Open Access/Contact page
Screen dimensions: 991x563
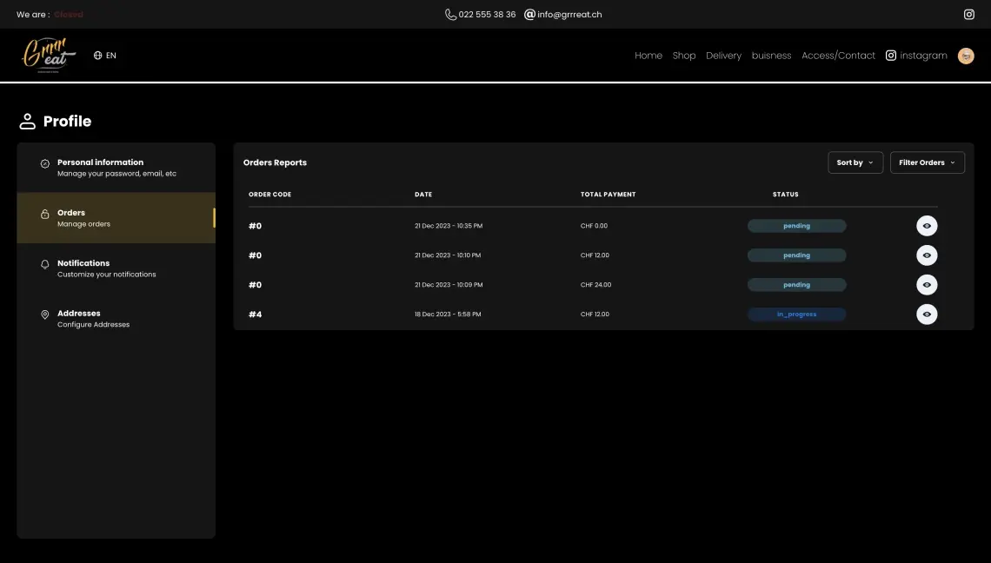point(838,56)
